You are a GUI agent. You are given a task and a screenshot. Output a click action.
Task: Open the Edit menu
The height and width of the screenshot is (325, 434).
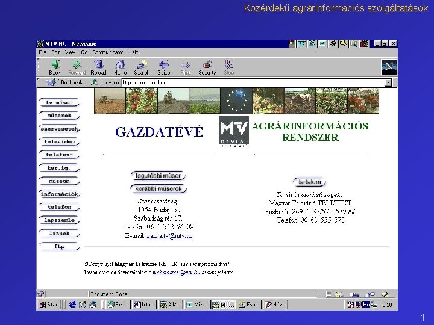click(x=55, y=52)
